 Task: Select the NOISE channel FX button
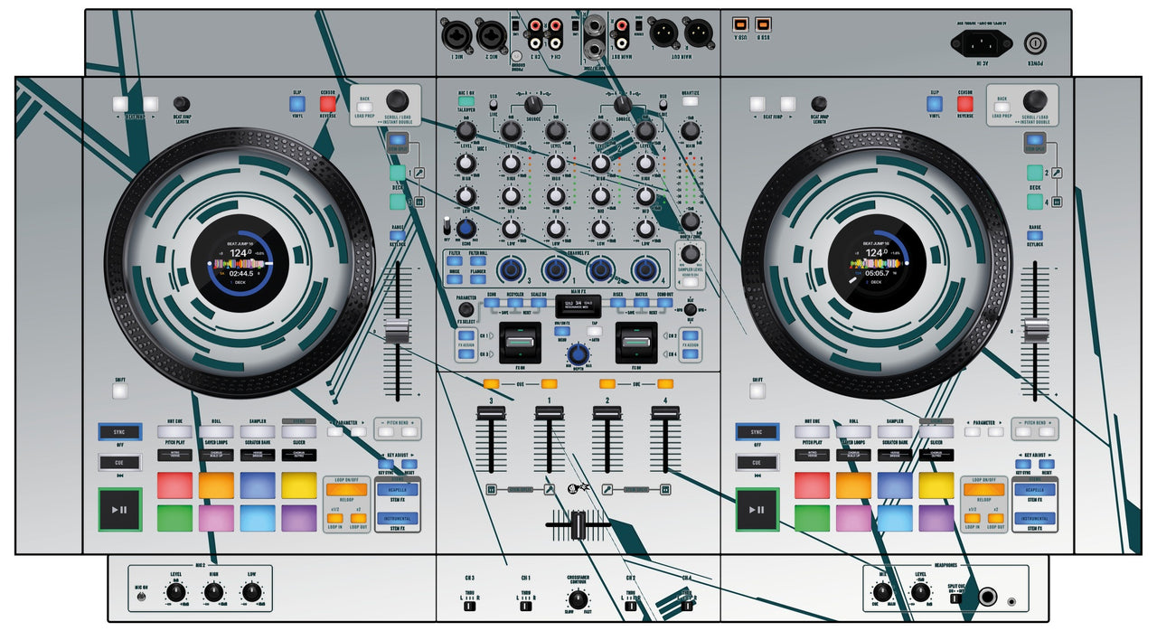[454, 279]
